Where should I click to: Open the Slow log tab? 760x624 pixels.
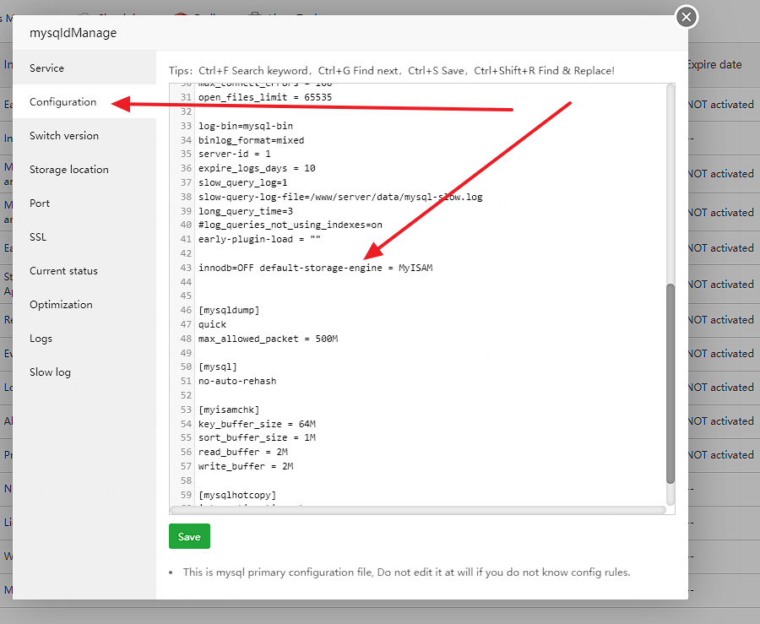coord(51,372)
